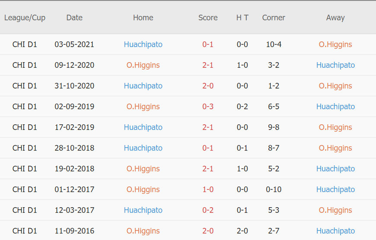The image size is (376, 240).
Task: Click the 0-10 corner count on 01-12-2017
Action: click(x=274, y=189)
